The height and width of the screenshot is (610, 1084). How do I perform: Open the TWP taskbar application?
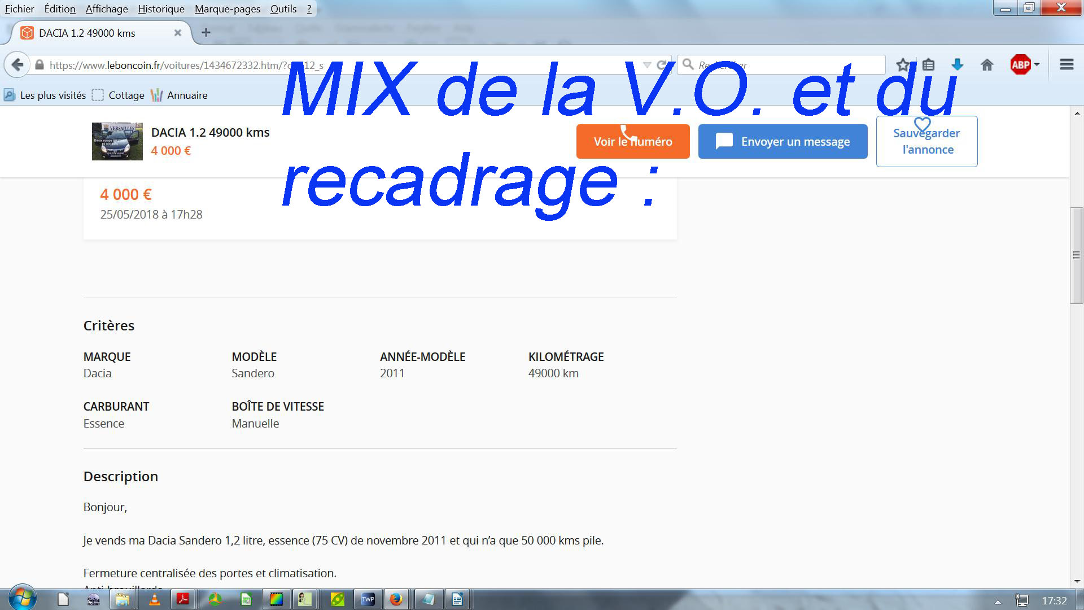coord(368,599)
